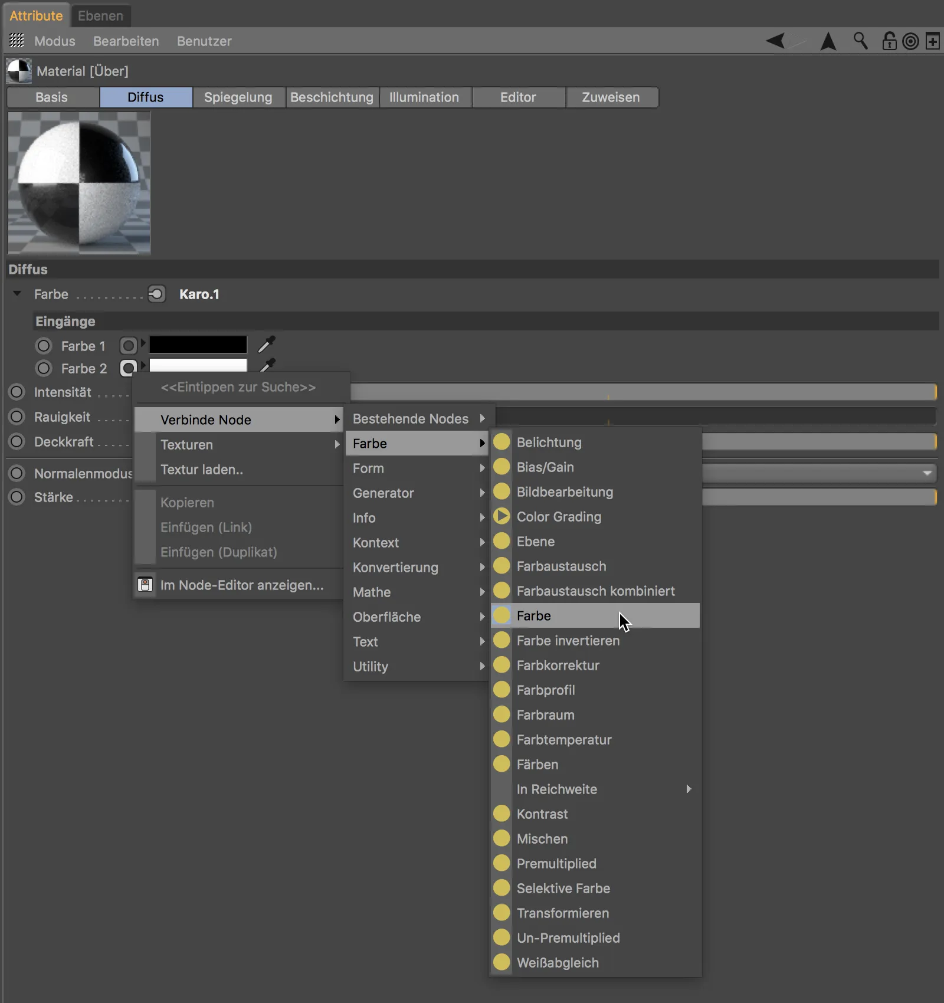Click the Farbkorrektur node icon
The height and width of the screenshot is (1003, 944).
point(501,664)
